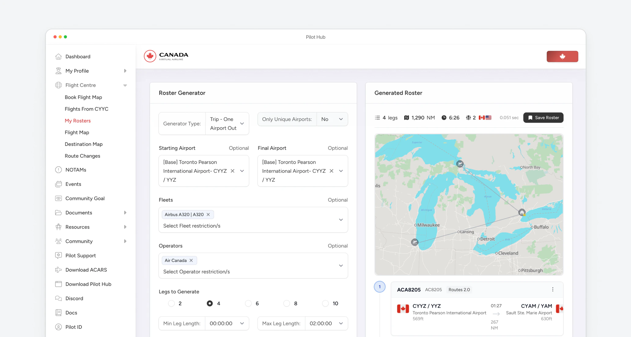Open Route Changes menu item

pos(83,156)
